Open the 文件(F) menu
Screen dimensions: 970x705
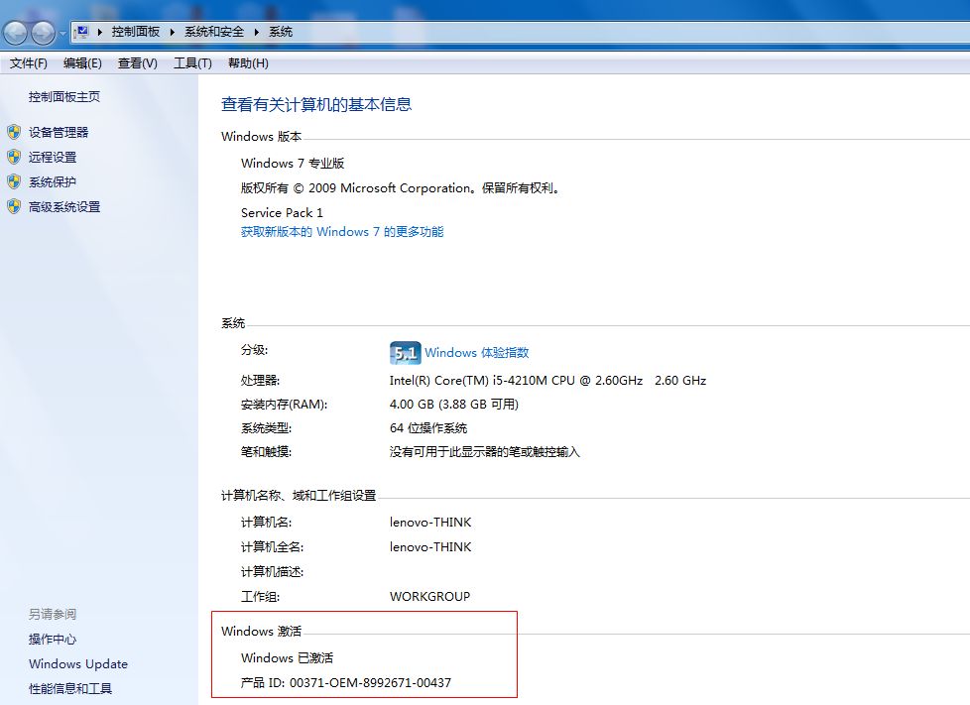click(x=29, y=63)
